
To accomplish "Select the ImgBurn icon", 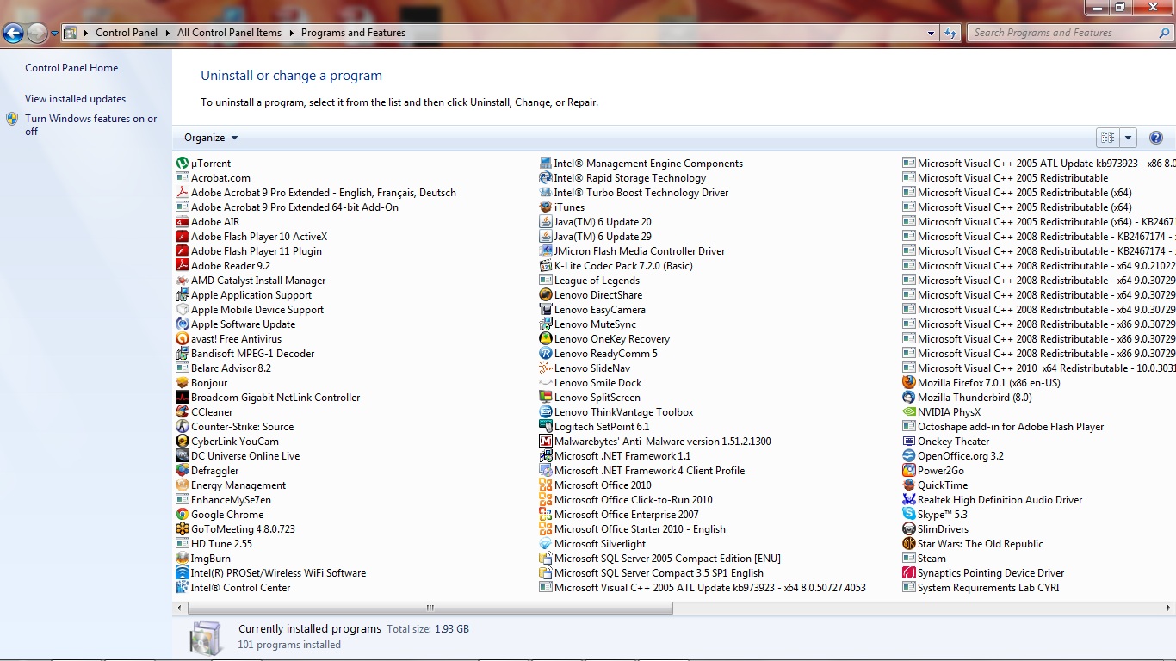I will coord(183,559).
